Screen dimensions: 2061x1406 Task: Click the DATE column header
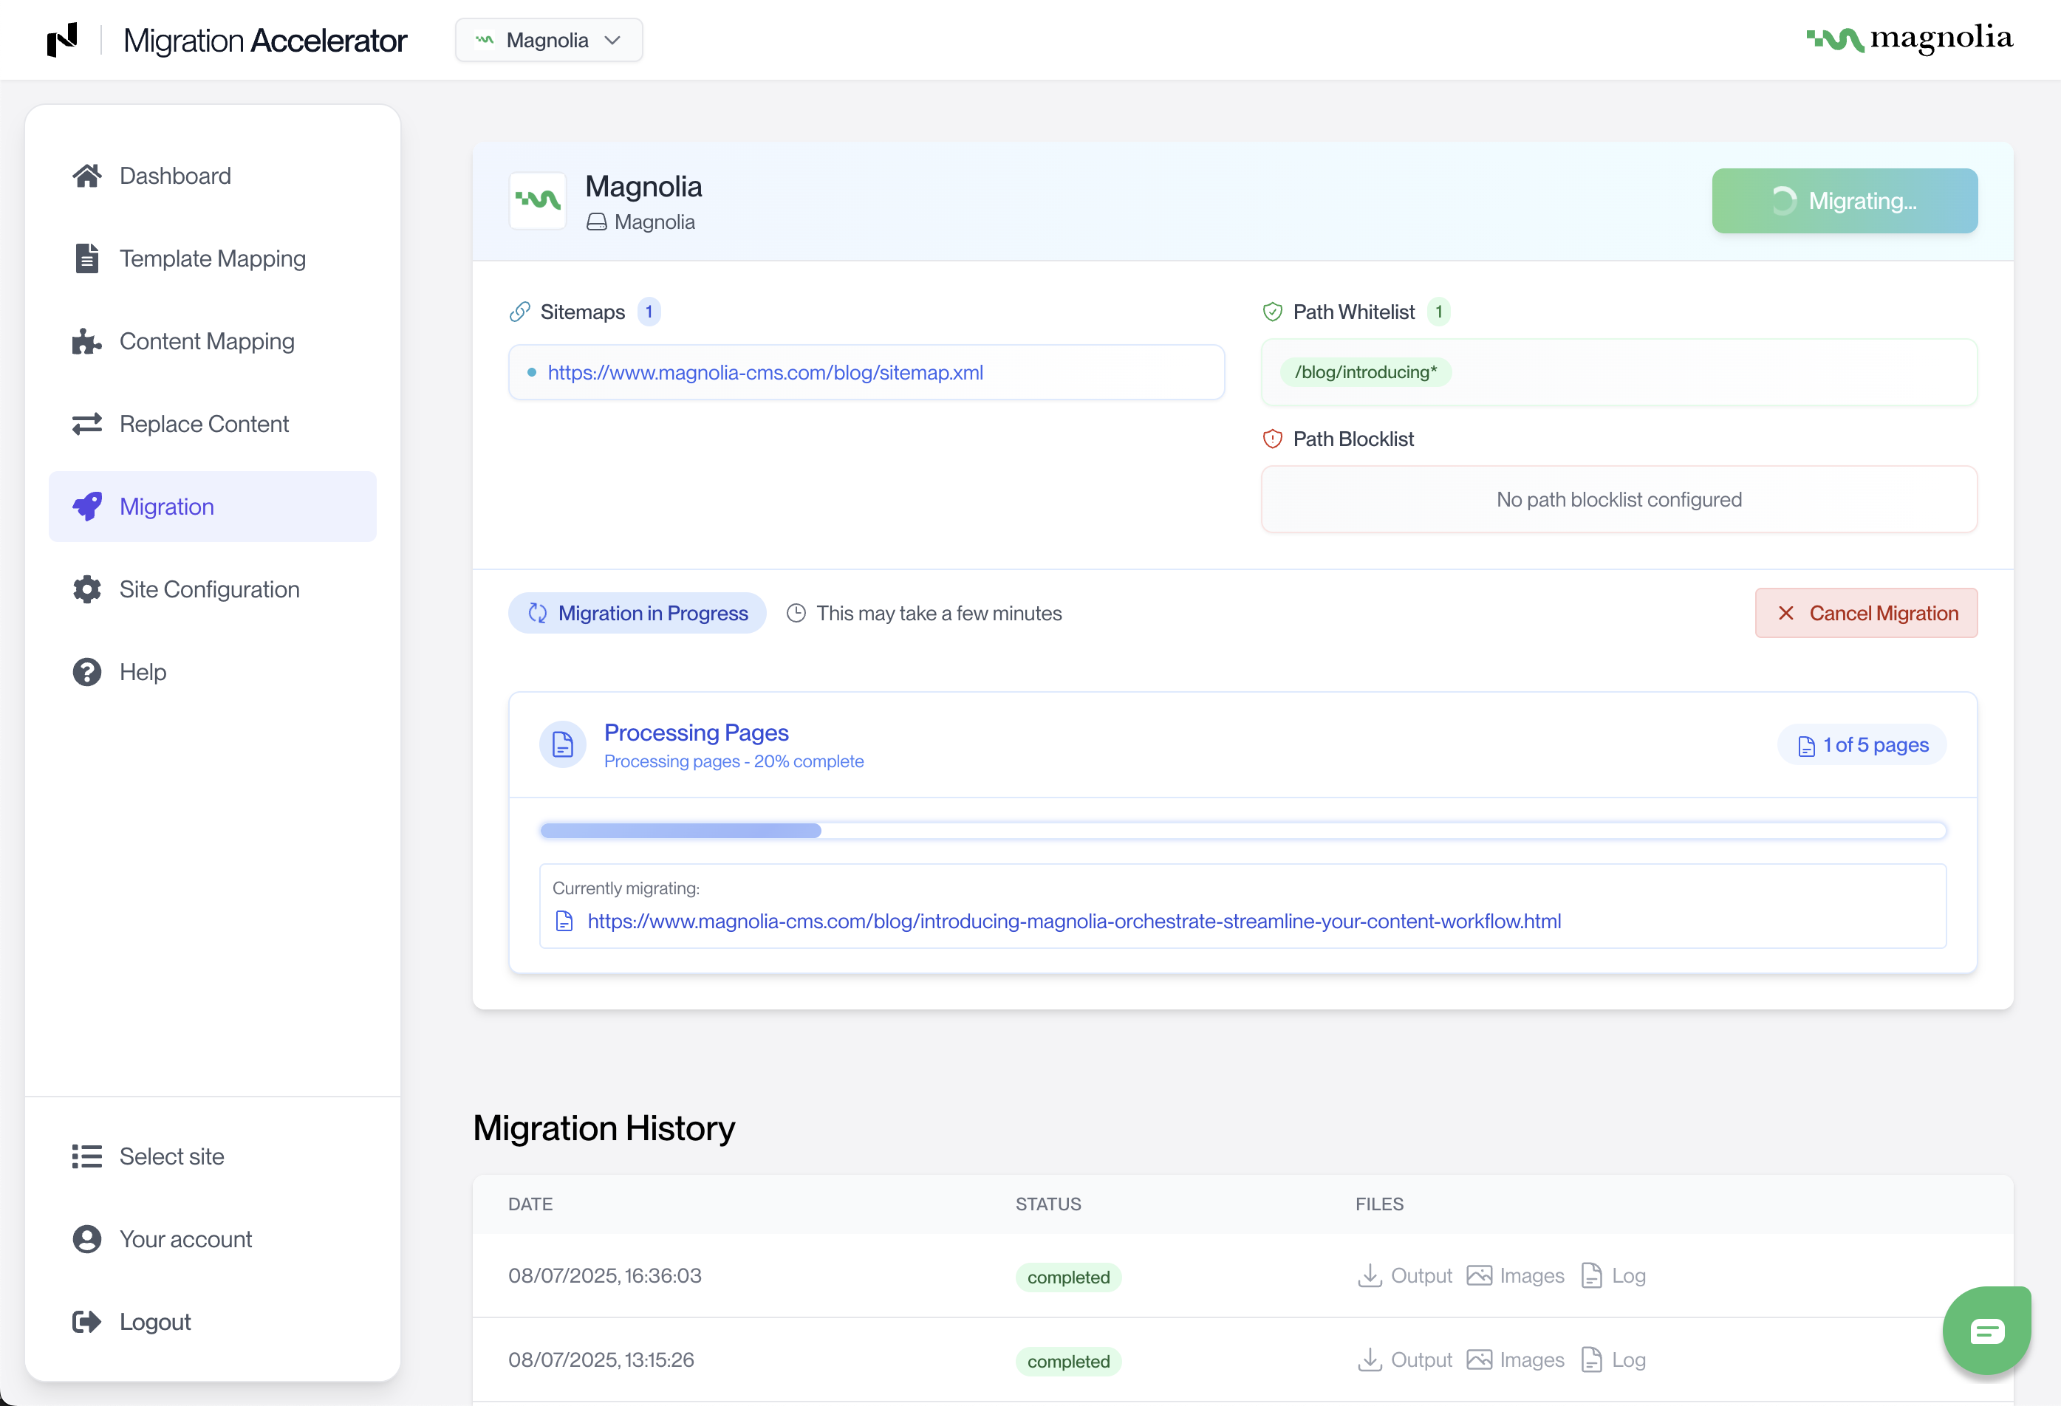click(530, 1204)
